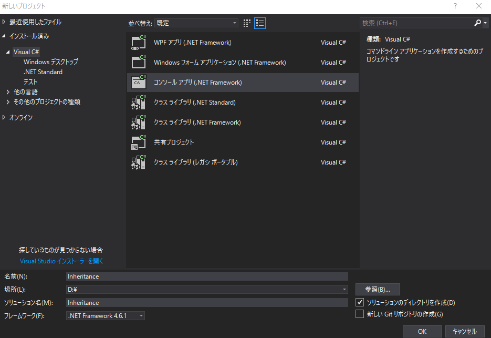The image size is (491, 338).
Task: Click the 共有プロジェクト template icon
Action: [139, 142]
